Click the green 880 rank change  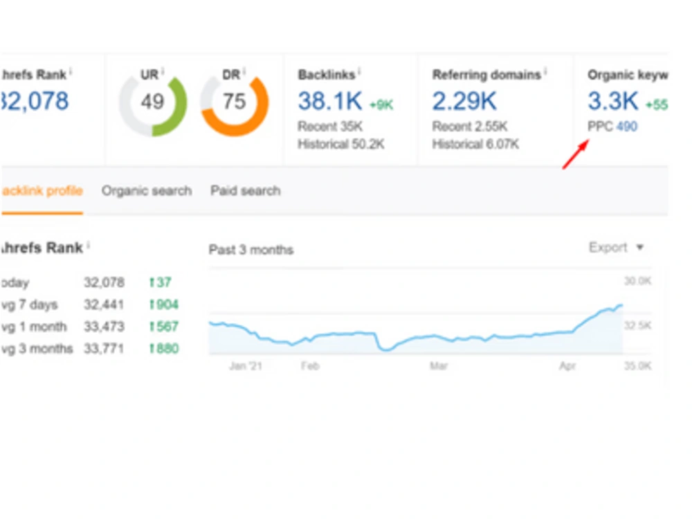coord(164,349)
